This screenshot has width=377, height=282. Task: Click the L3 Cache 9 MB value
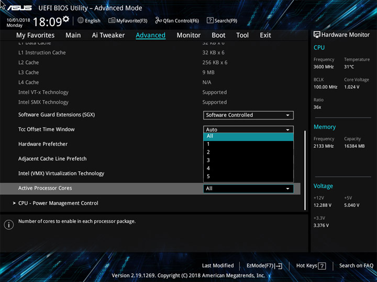pyautogui.click(x=208, y=73)
